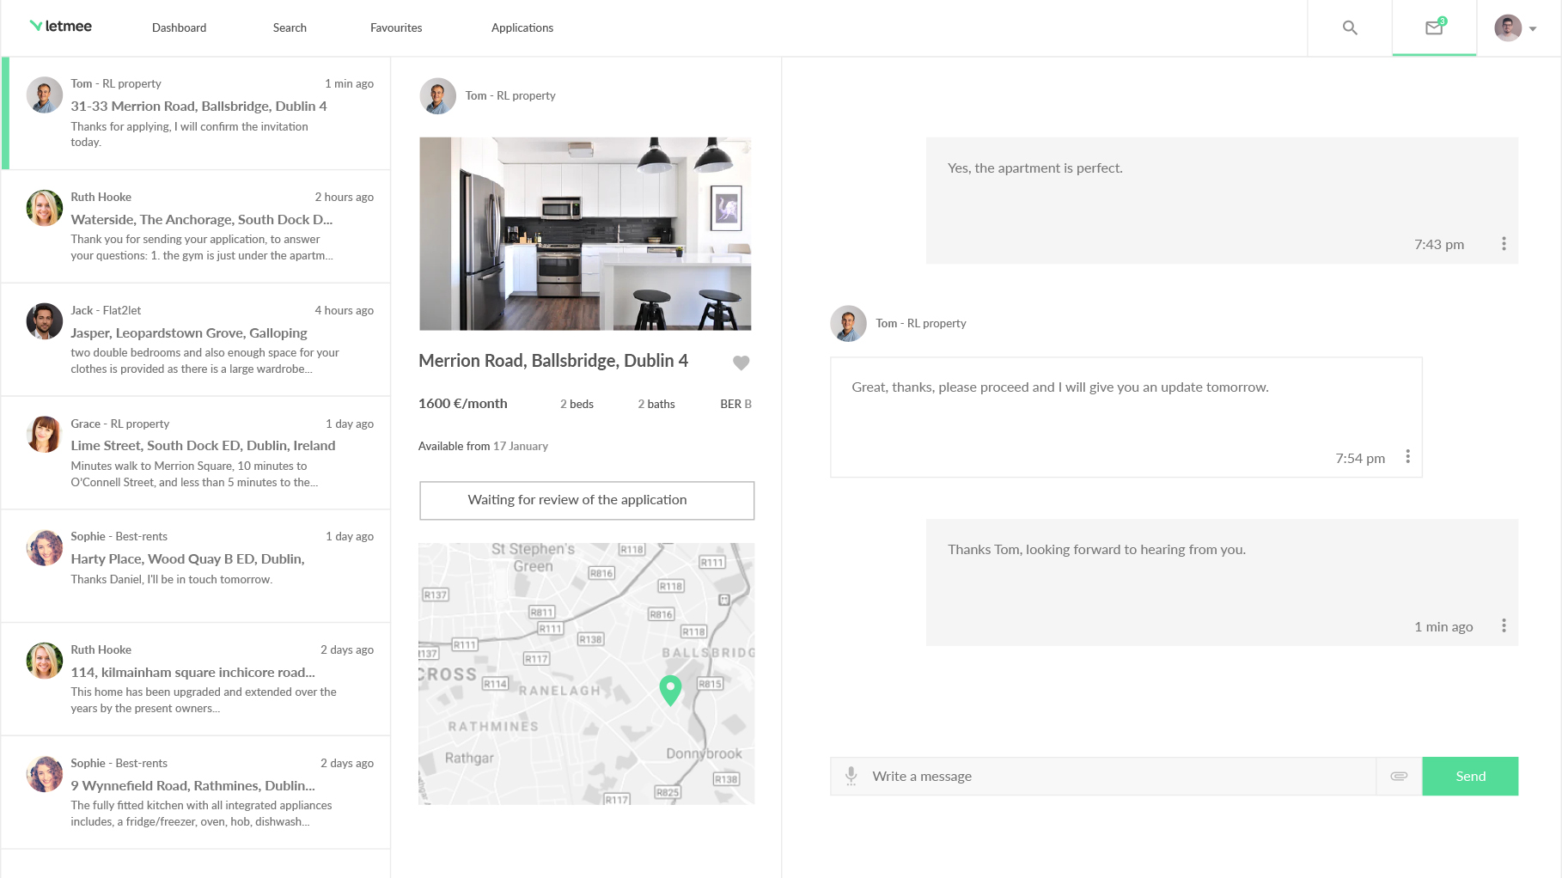The image size is (1562, 878).
Task: Open Favourites page
Action: [x=396, y=27]
